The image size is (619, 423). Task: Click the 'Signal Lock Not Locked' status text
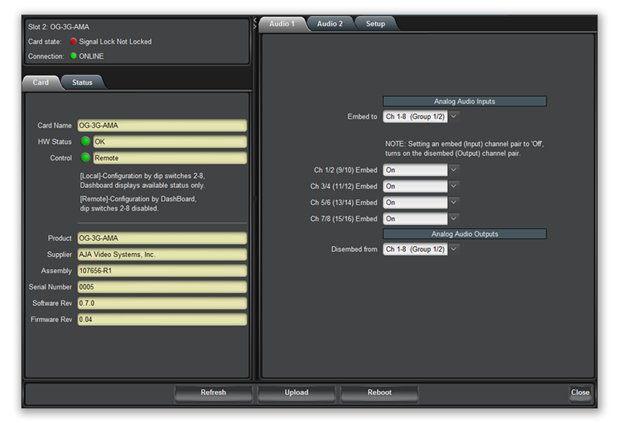[115, 42]
